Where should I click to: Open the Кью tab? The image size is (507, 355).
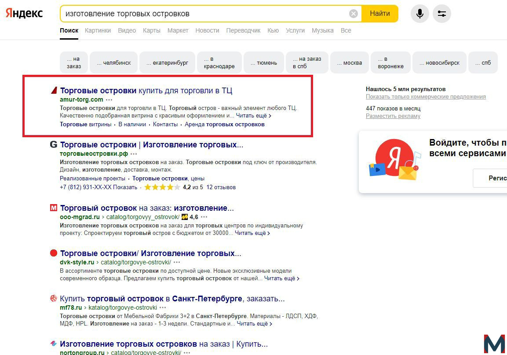(273, 30)
